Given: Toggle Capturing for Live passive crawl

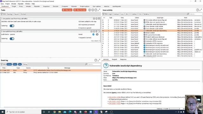Looking at the screenshot, I should point(12,26).
